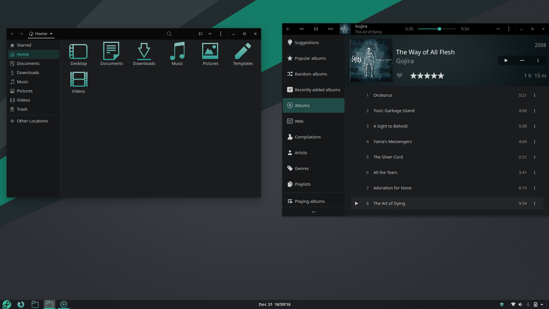Open menu for Oroborus track

point(534,95)
